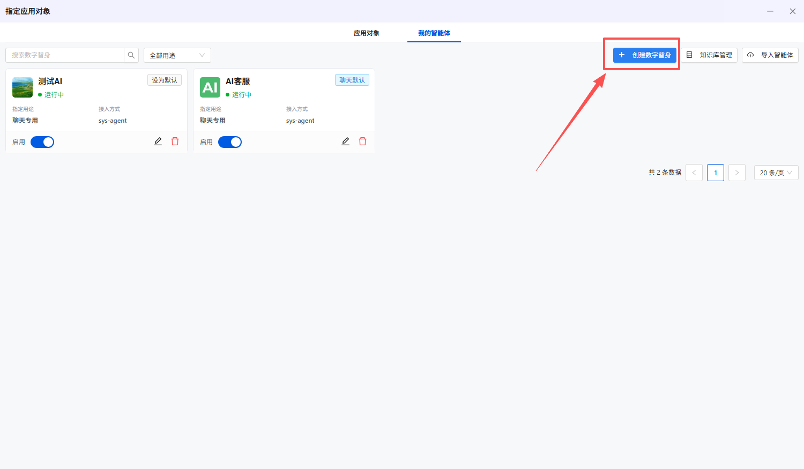Delete the AI客服 agent with trash icon

pos(362,142)
